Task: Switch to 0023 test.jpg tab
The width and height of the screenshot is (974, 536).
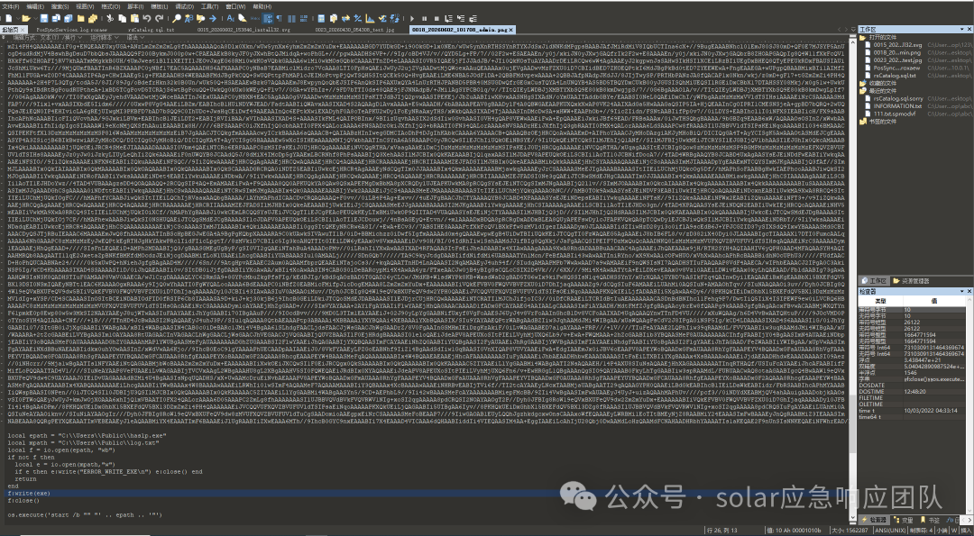Action: point(354,29)
